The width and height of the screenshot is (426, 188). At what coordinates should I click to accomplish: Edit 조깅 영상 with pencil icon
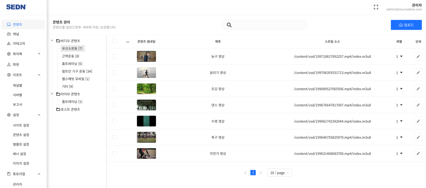point(418,89)
